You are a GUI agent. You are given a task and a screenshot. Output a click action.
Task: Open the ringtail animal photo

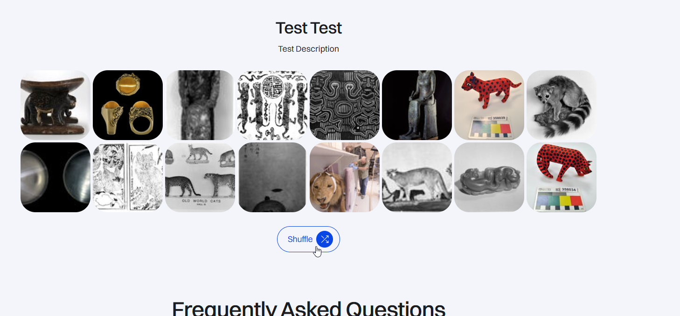pos(562,105)
